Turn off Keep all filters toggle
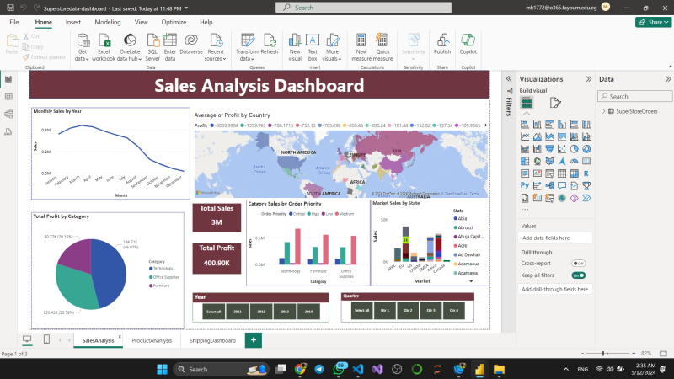The image size is (674, 379). [x=579, y=275]
